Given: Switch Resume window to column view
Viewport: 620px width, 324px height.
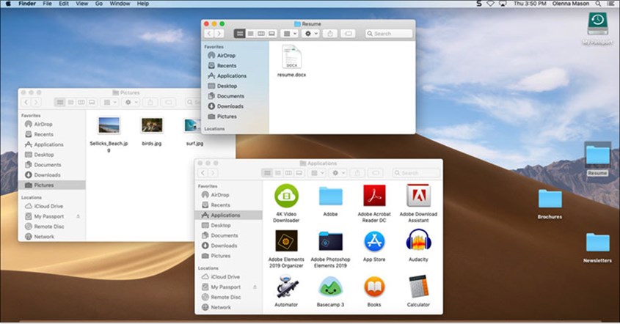Looking at the screenshot, I should 261,34.
